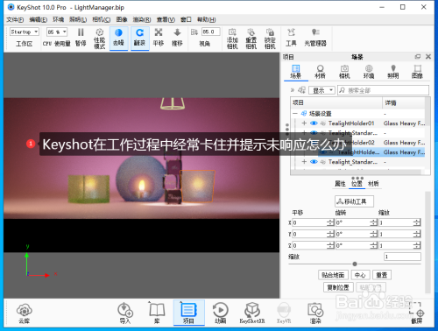Click the 详情 column header
Viewport: 438px width, 331px height.
[x=404, y=102]
